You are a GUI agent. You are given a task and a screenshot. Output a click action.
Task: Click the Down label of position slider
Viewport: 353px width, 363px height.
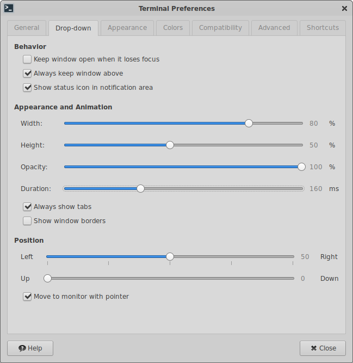click(x=329, y=279)
